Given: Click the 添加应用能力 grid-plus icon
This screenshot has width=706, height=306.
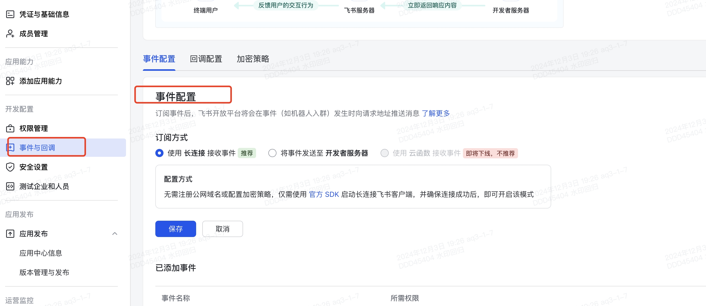Looking at the screenshot, I should 10,81.
